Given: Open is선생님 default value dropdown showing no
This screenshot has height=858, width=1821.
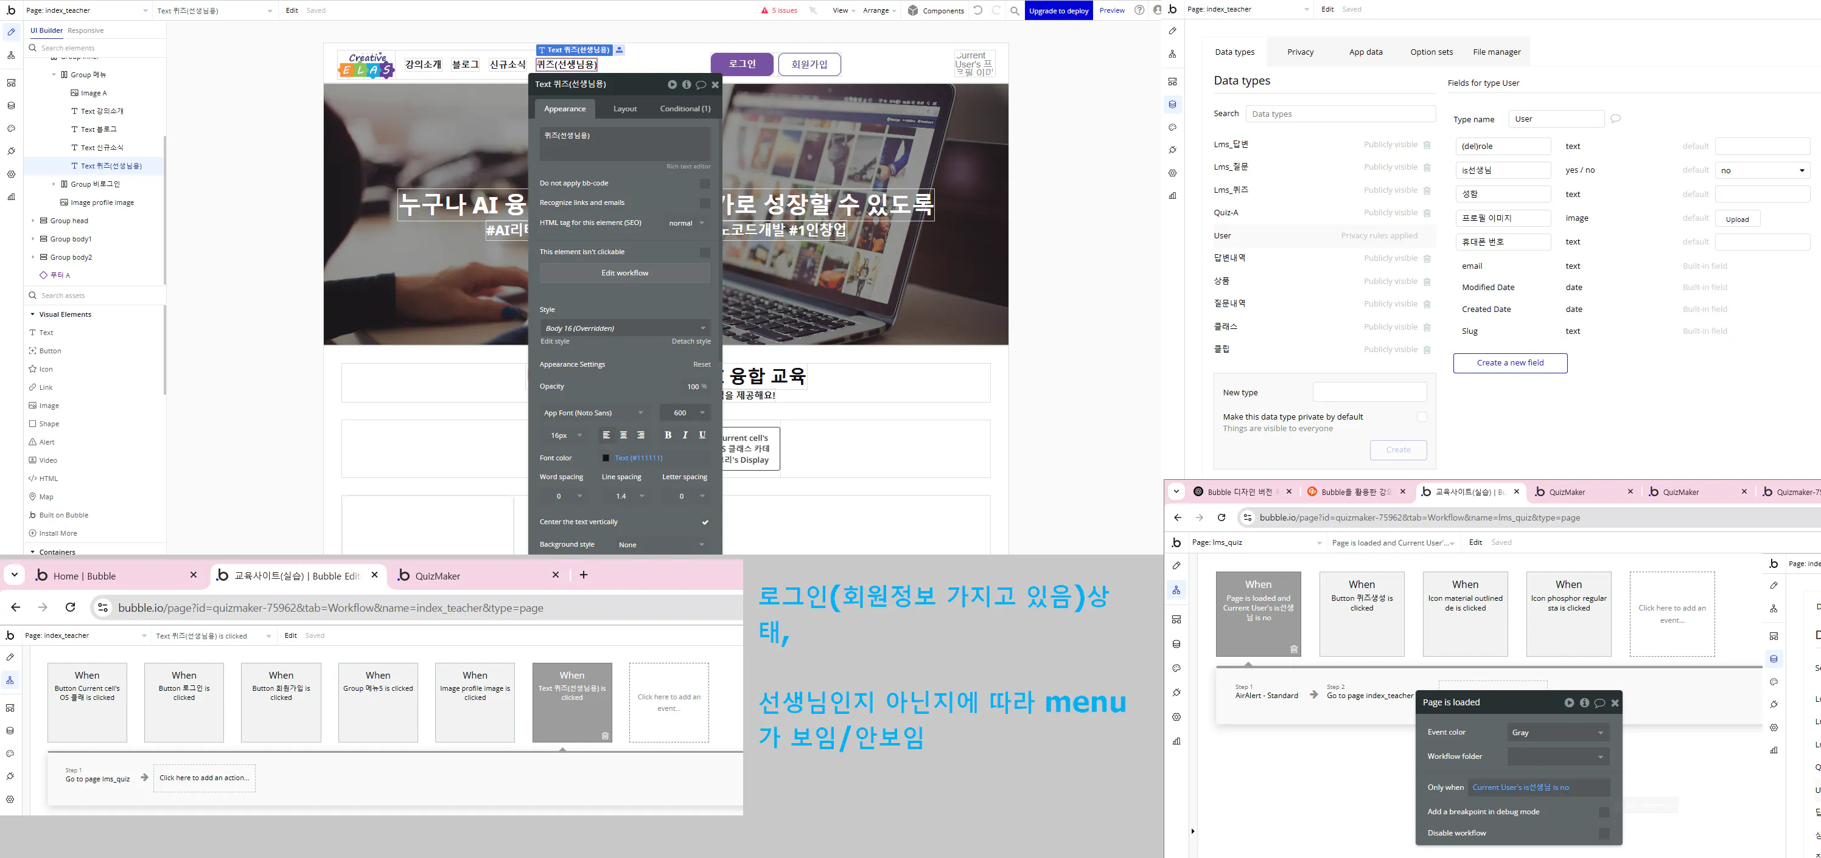Looking at the screenshot, I should (x=1763, y=170).
